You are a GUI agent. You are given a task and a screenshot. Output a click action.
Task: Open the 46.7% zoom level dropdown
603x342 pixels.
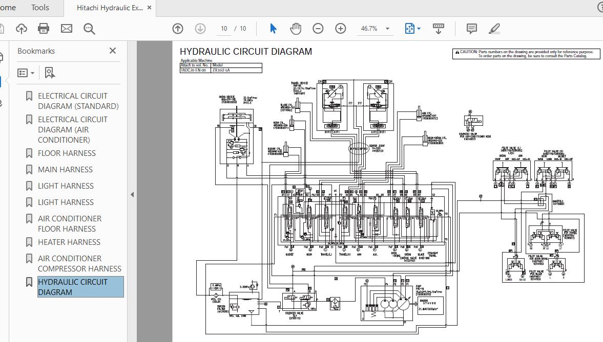pos(376,29)
